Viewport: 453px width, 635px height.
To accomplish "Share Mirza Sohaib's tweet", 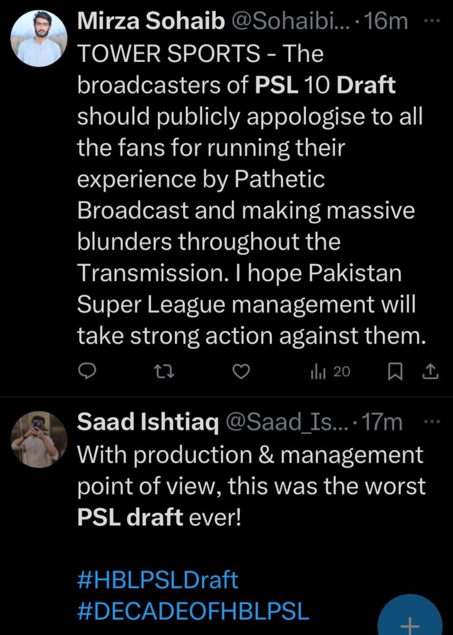I will [431, 371].
